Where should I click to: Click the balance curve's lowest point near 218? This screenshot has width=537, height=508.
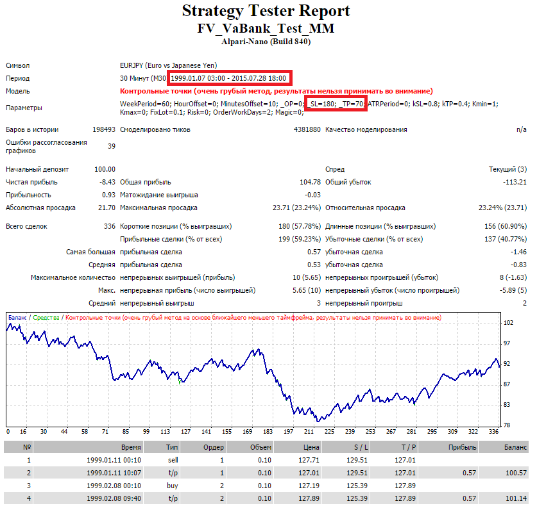pos(318,421)
